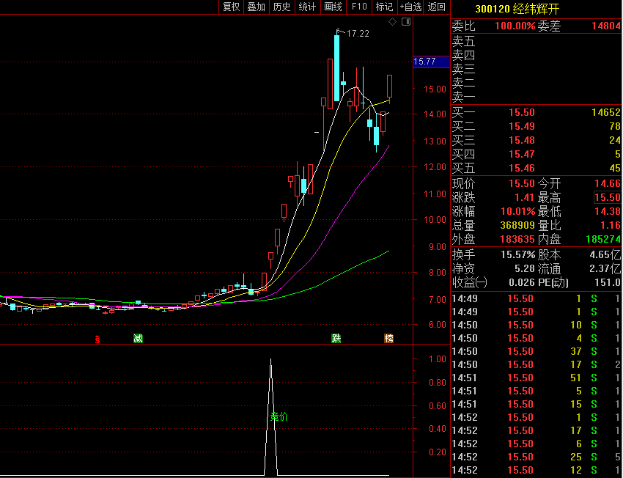Click the 竞价 indicator spike peak

point(271,360)
